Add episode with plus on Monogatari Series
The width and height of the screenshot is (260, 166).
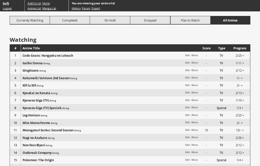243,130
